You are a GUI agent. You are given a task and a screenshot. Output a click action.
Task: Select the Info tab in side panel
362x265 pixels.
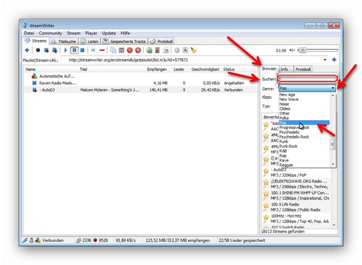pyautogui.click(x=285, y=69)
